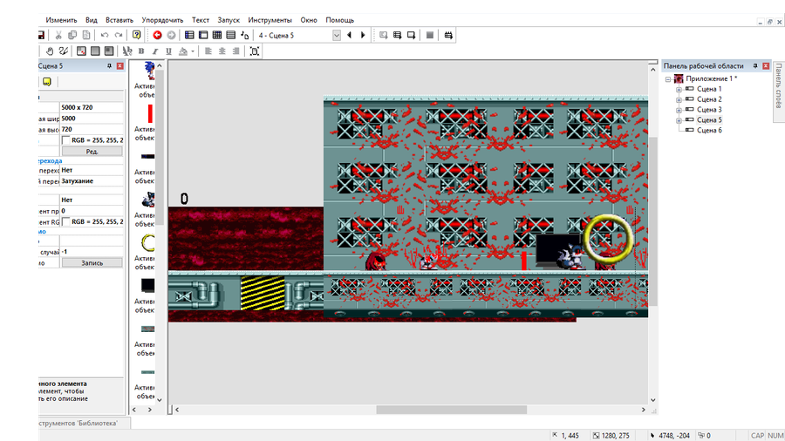Redo the last undone action
Image resolution: width=785 pixels, height=441 pixels.
[119, 35]
